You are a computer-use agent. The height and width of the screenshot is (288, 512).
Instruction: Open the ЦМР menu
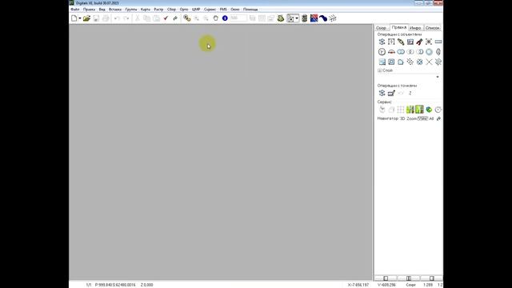tap(196, 10)
